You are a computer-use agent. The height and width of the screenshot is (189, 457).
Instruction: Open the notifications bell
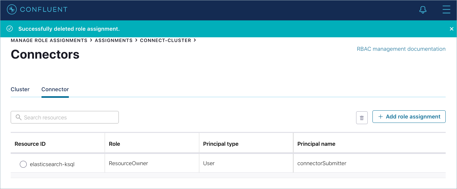pos(423,10)
